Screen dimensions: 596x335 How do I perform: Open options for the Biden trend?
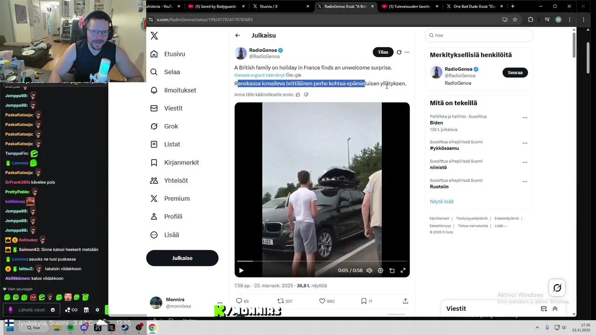525,118
